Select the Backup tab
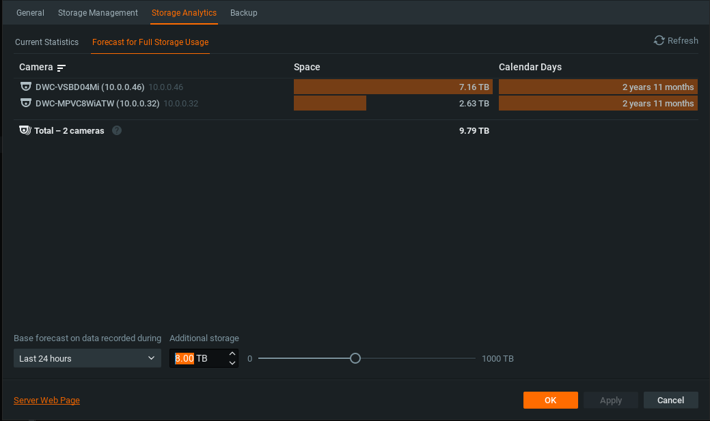 pyautogui.click(x=244, y=13)
